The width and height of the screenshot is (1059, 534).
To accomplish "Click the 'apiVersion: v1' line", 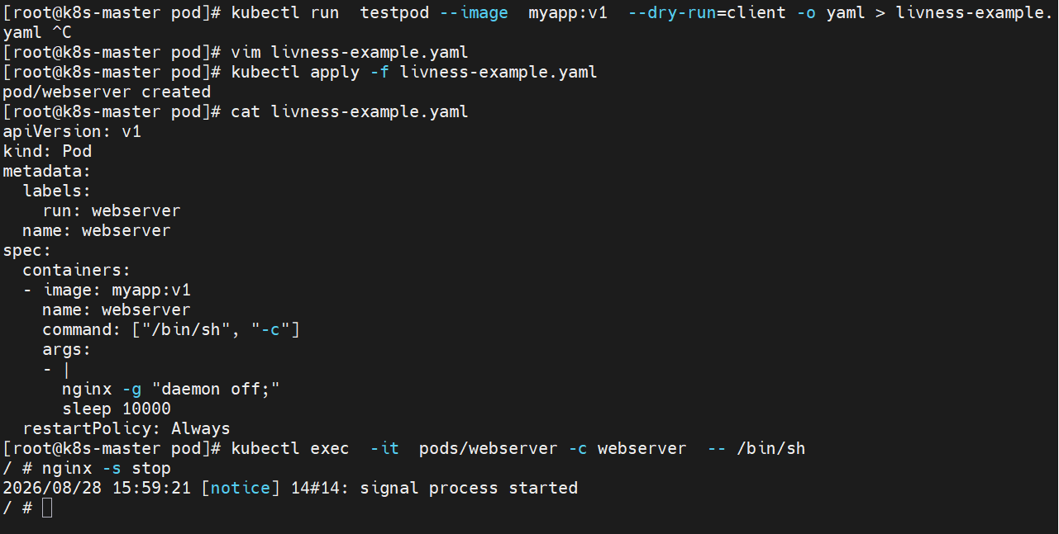I will click(72, 131).
